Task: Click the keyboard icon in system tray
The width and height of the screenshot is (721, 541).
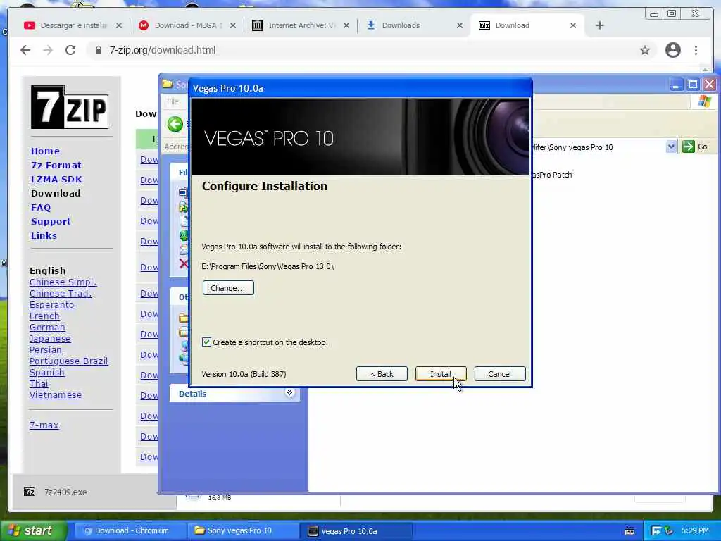Action: pyautogui.click(x=629, y=531)
